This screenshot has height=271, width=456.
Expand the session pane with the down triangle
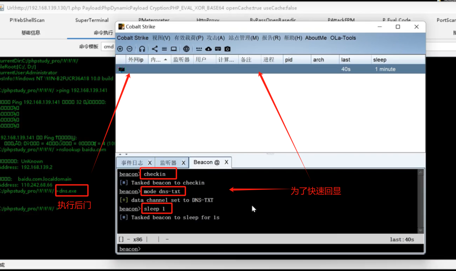tap(126, 154)
